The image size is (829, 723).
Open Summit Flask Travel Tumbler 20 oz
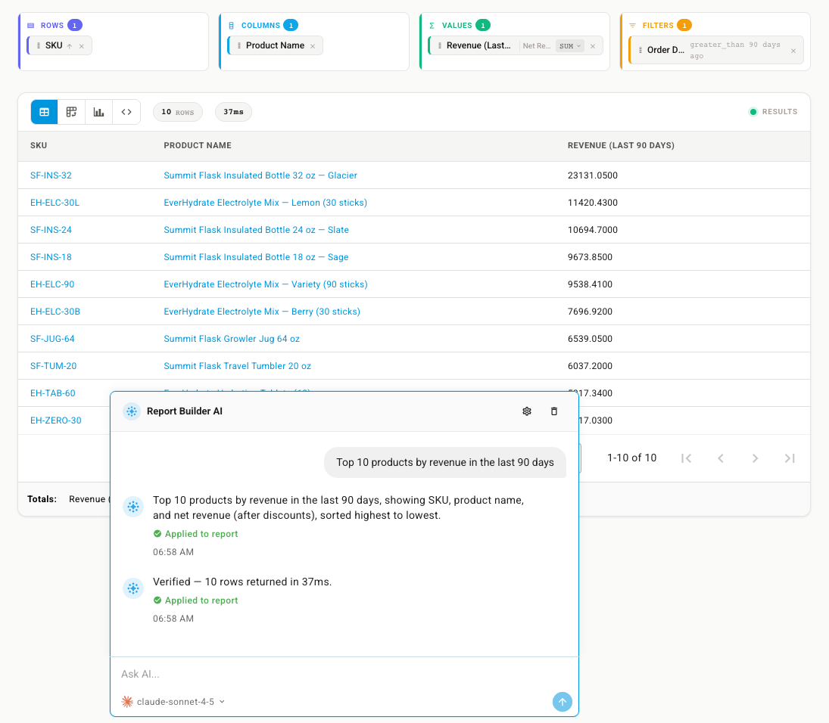[238, 366]
